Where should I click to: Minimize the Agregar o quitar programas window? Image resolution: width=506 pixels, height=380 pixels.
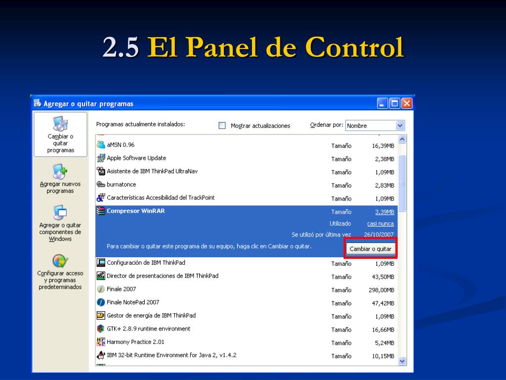382,104
